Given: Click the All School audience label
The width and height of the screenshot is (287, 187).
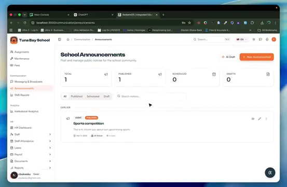Looking at the screenshot, I should [97, 136].
